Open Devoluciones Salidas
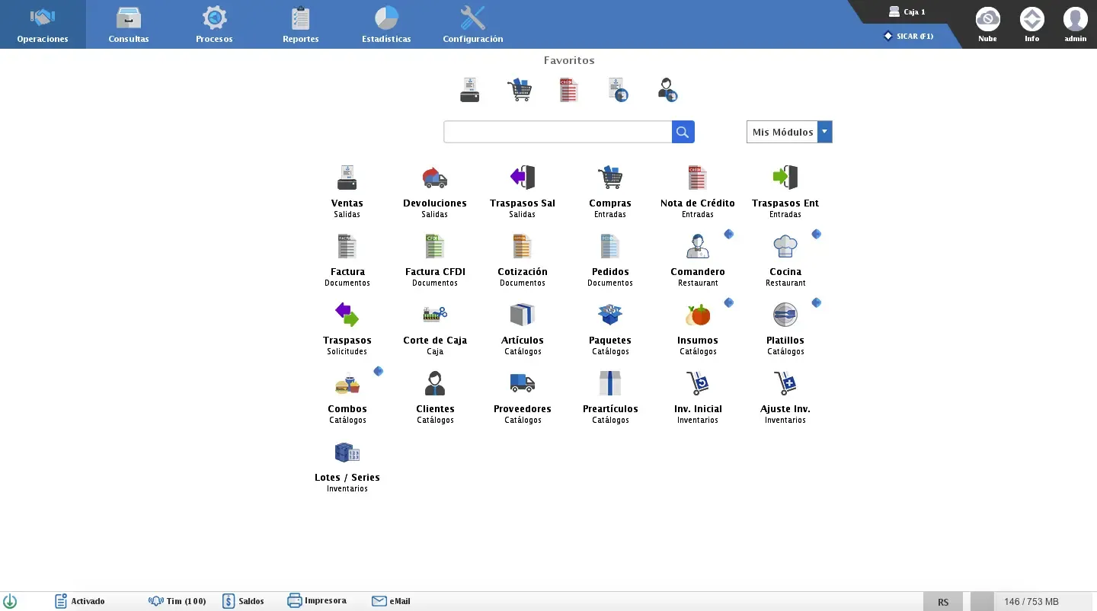This screenshot has height=611, width=1097. [435, 189]
